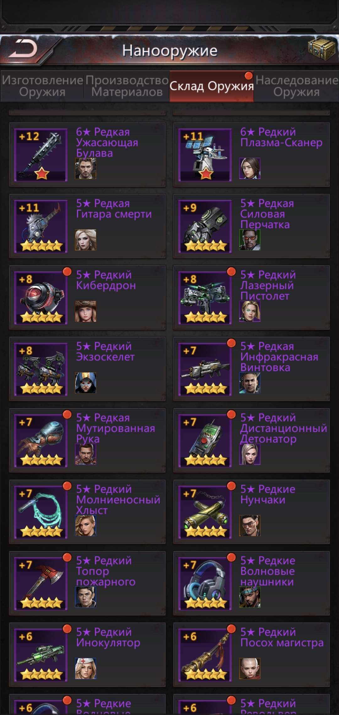The width and height of the screenshot is (339, 715).
Task: Tap the Лазерный Пистолет weapon icon
Action: tap(205, 298)
